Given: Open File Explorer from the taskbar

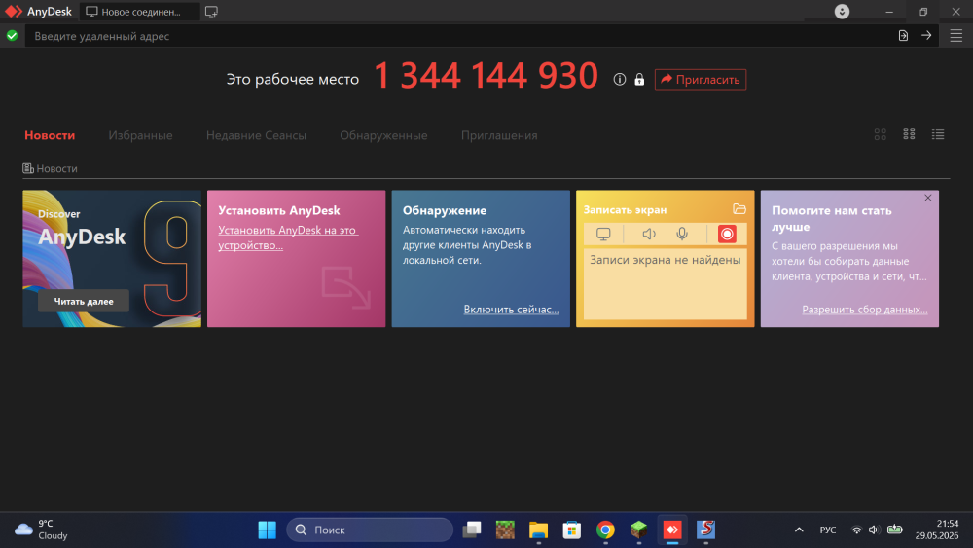Looking at the screenshot, I should [538, 530].
